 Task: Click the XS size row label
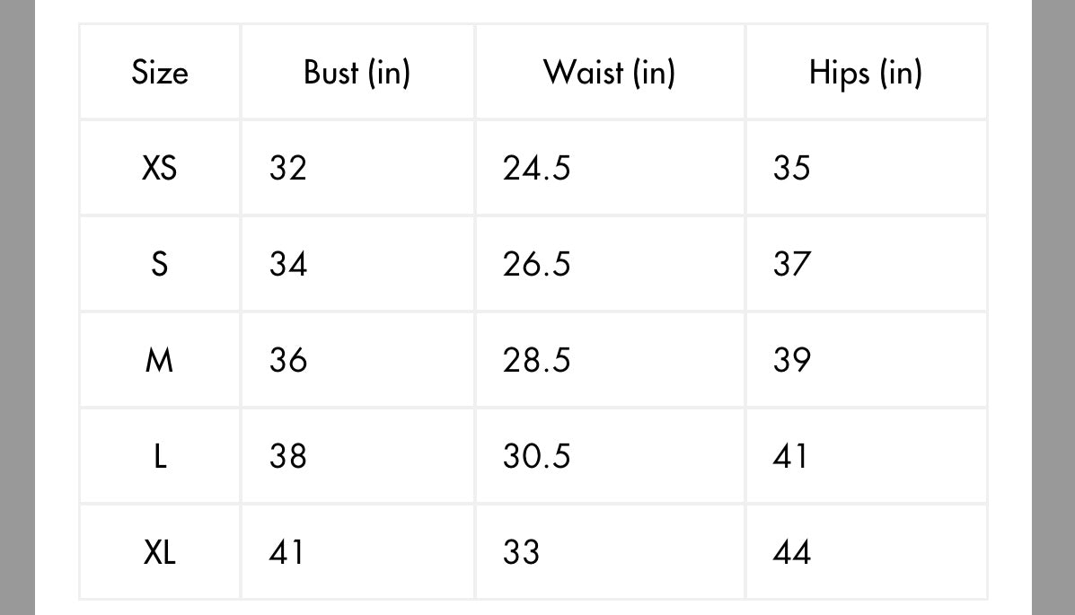coord(160,168)
